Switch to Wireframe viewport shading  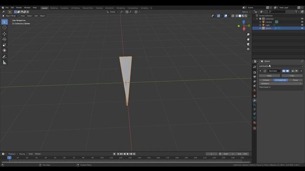[237, 16]
